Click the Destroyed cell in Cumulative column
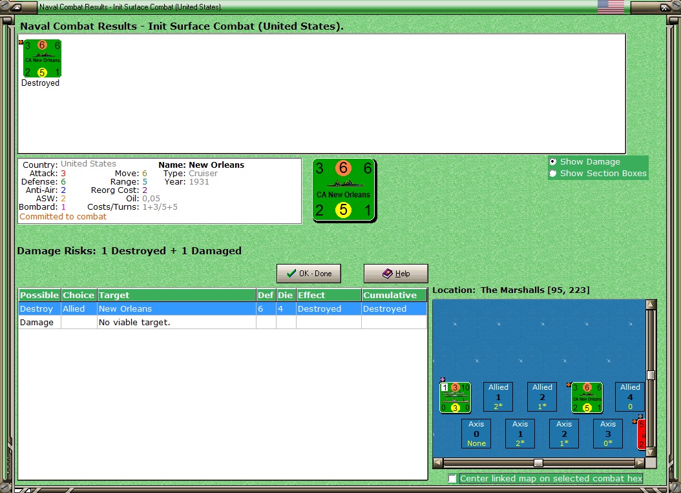This screenshot has width=681, height=493. pos(394,308)
